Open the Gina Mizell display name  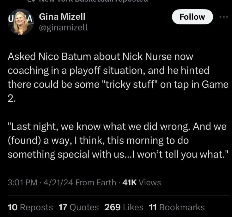62,16
